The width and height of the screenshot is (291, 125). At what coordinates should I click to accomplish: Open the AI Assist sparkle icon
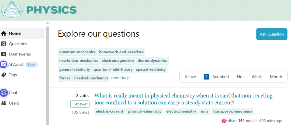[x=4, y=65]
